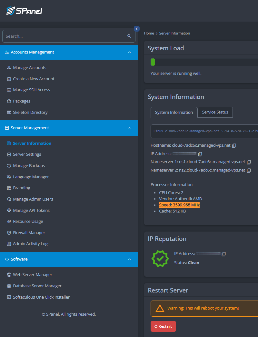Click the Cache: 512 KB entry
Viewport: 258px width, 337px height.
173,211
